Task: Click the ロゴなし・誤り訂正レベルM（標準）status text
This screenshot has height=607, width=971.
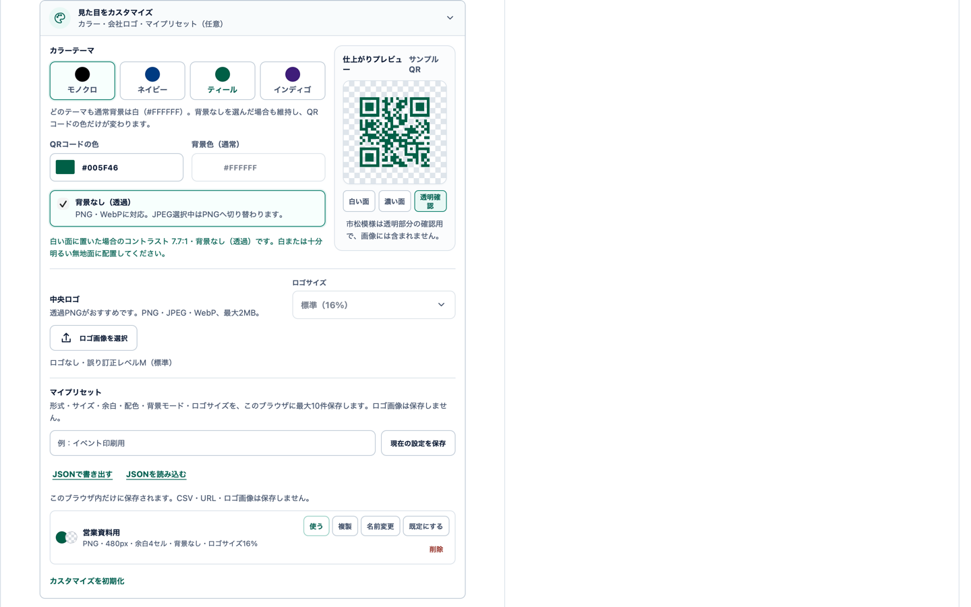Action: coord(113,363)
